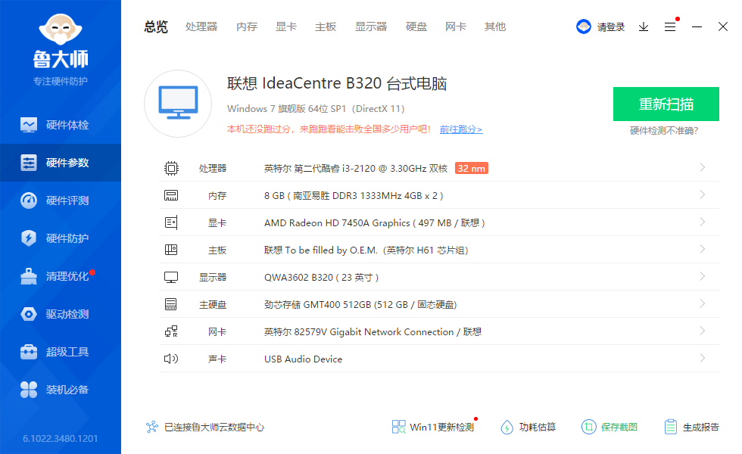Image resolution: width=742 pixels, height=454 pixels.
Task: Open 超级工具 toolbox
Action: (x=61, y=352)
